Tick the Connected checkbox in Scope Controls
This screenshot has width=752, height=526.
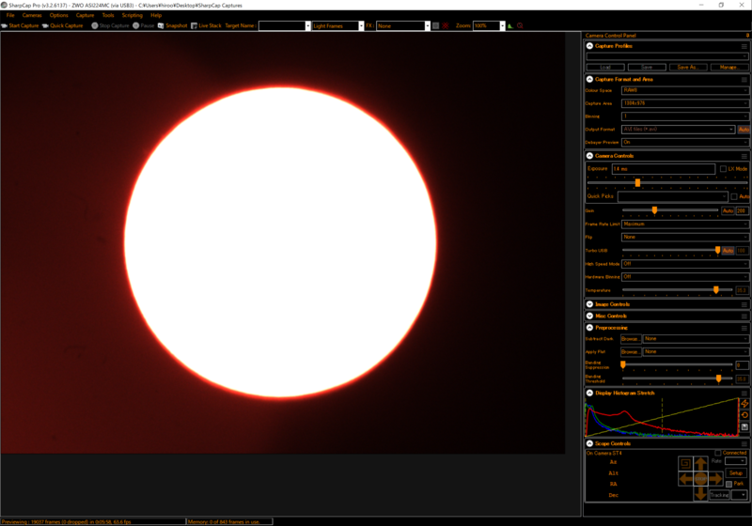coord(718,453)
